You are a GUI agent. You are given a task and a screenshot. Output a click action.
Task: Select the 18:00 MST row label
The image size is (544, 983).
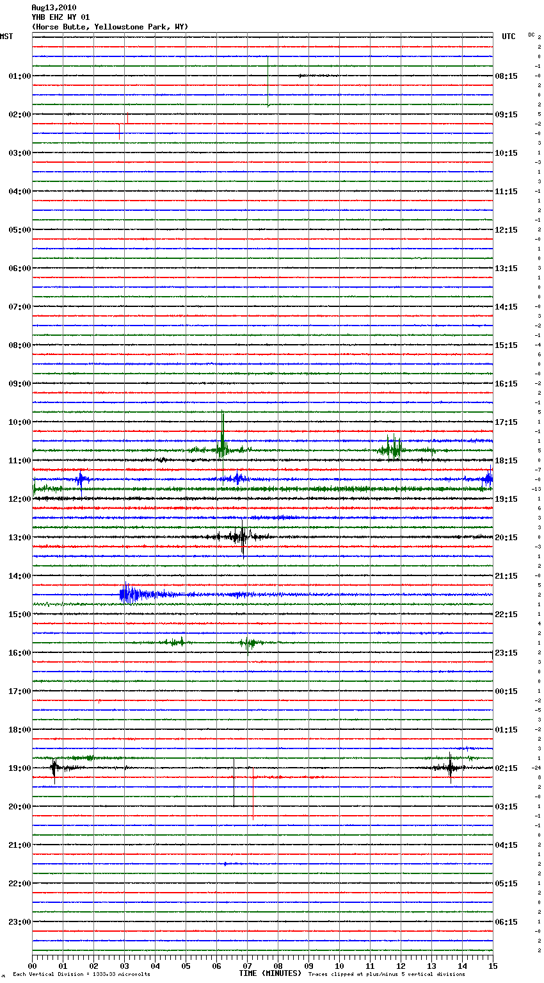[20, 730]
